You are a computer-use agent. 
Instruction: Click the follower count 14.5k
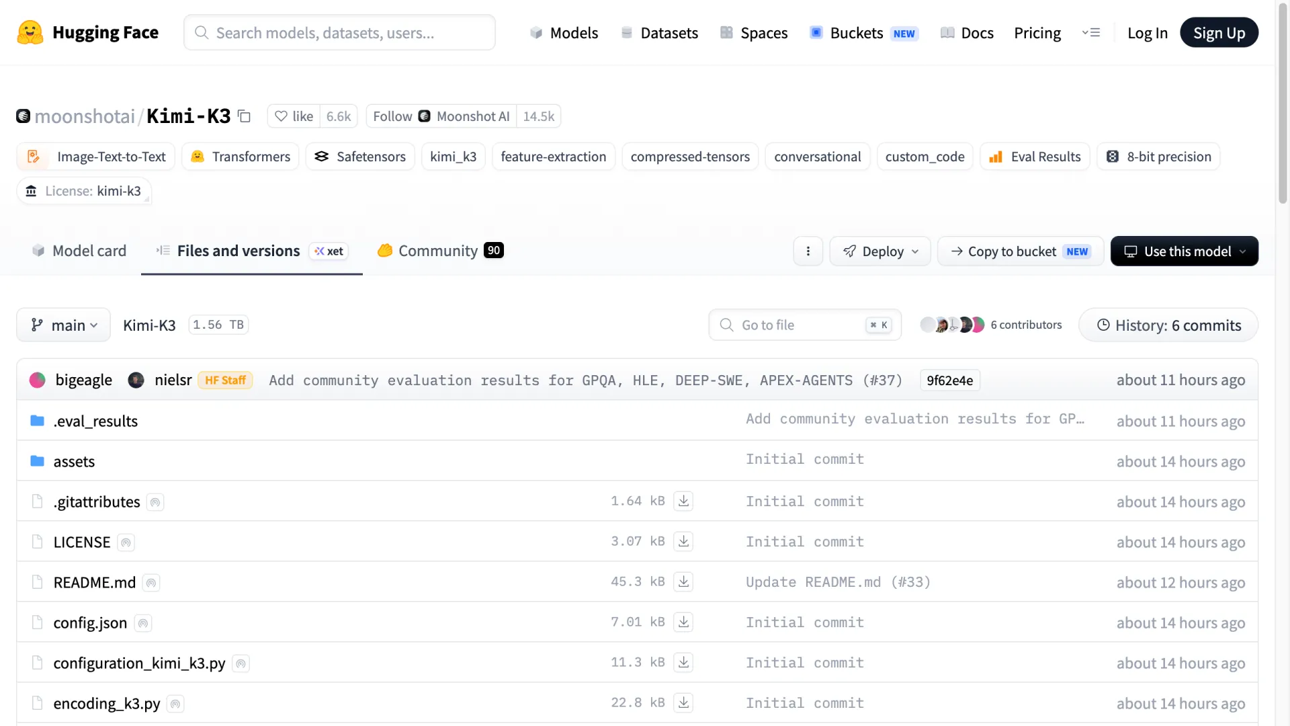coord(539,116)
